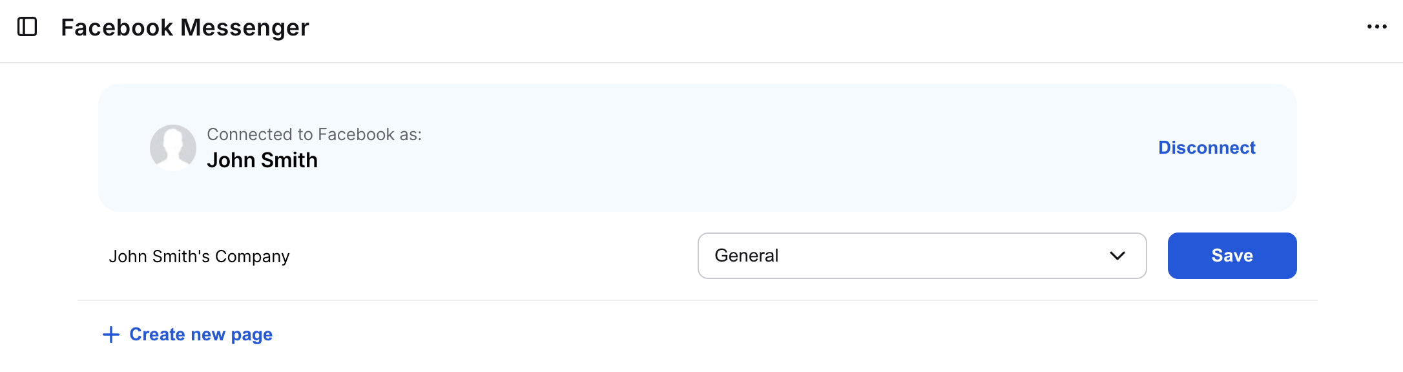Open the three-dot more options menu
The height and width of the screenshot is (372, 1403).
(1377, 27)
